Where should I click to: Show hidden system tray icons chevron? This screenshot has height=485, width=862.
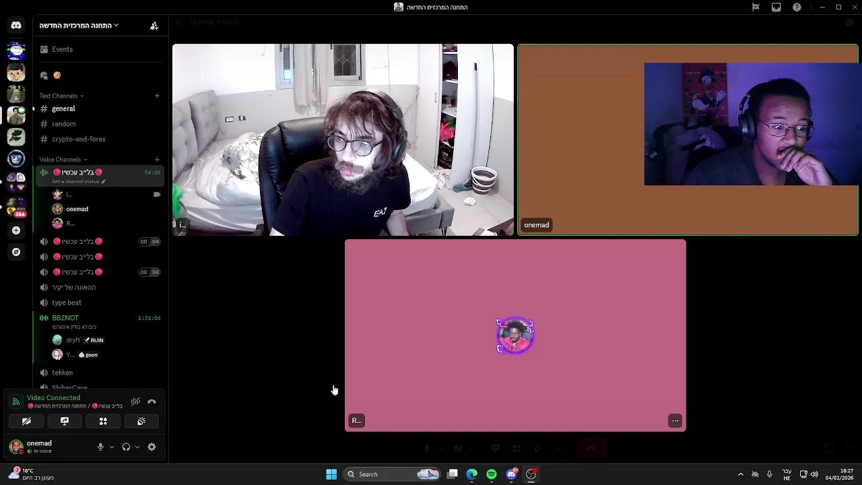pos(741,474)
